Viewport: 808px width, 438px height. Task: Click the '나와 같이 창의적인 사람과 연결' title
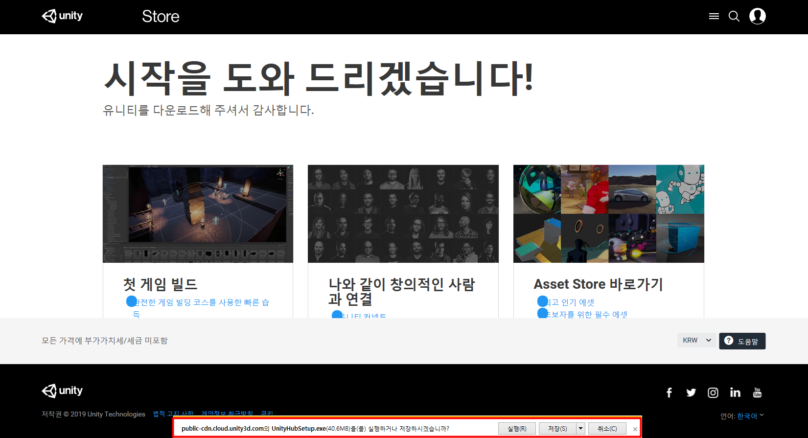coord(402,291)
